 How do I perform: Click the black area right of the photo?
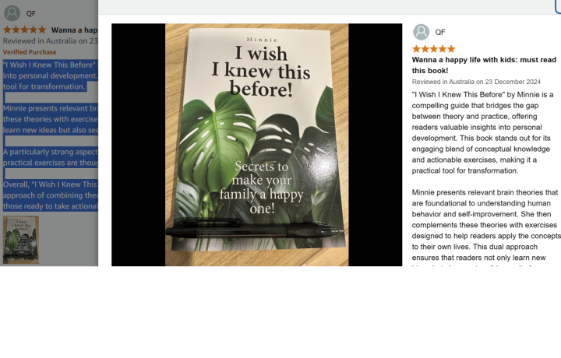(376, 145)
